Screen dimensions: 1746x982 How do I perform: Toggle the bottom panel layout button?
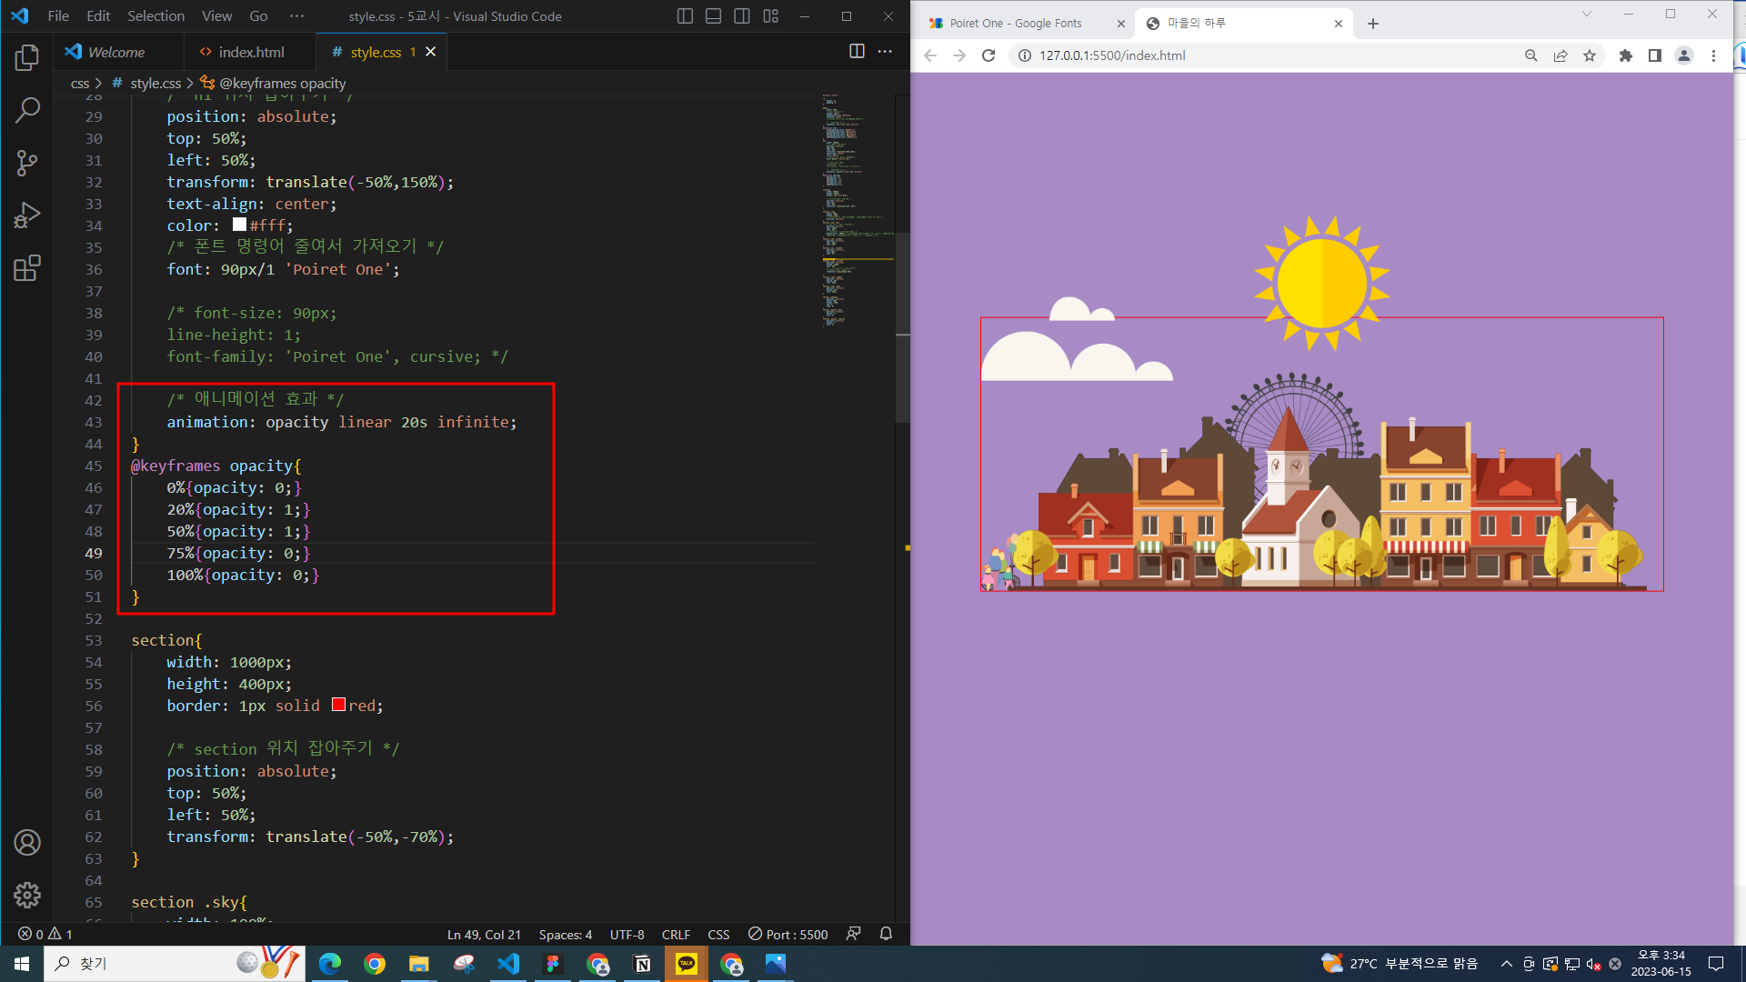click(714, 16)
